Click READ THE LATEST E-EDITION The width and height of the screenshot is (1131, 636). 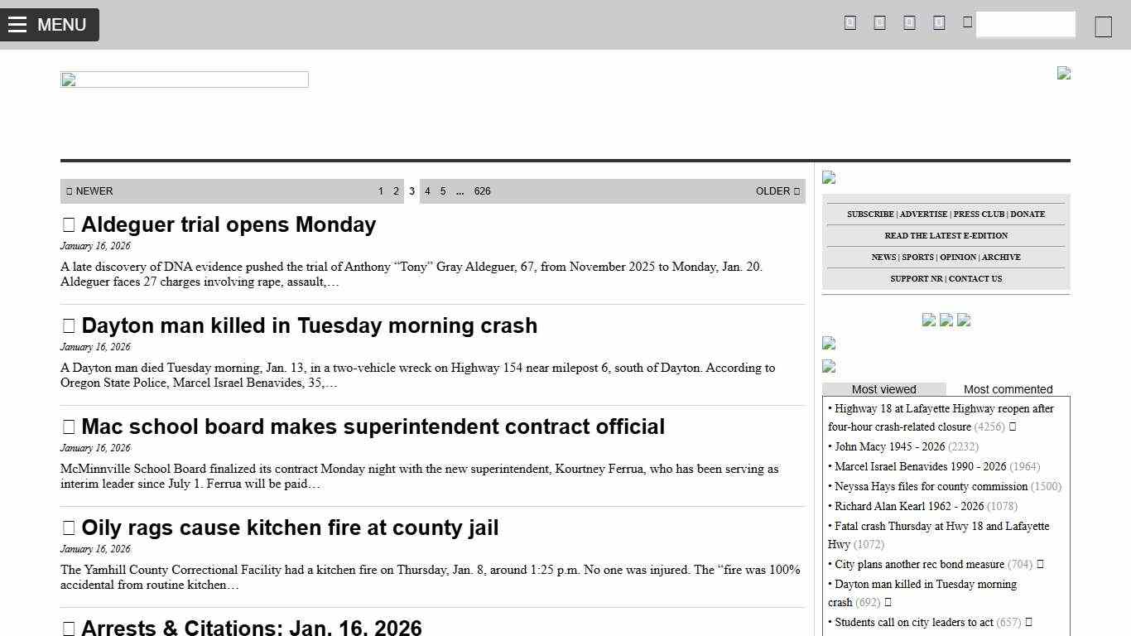click(x=946, y=235)
